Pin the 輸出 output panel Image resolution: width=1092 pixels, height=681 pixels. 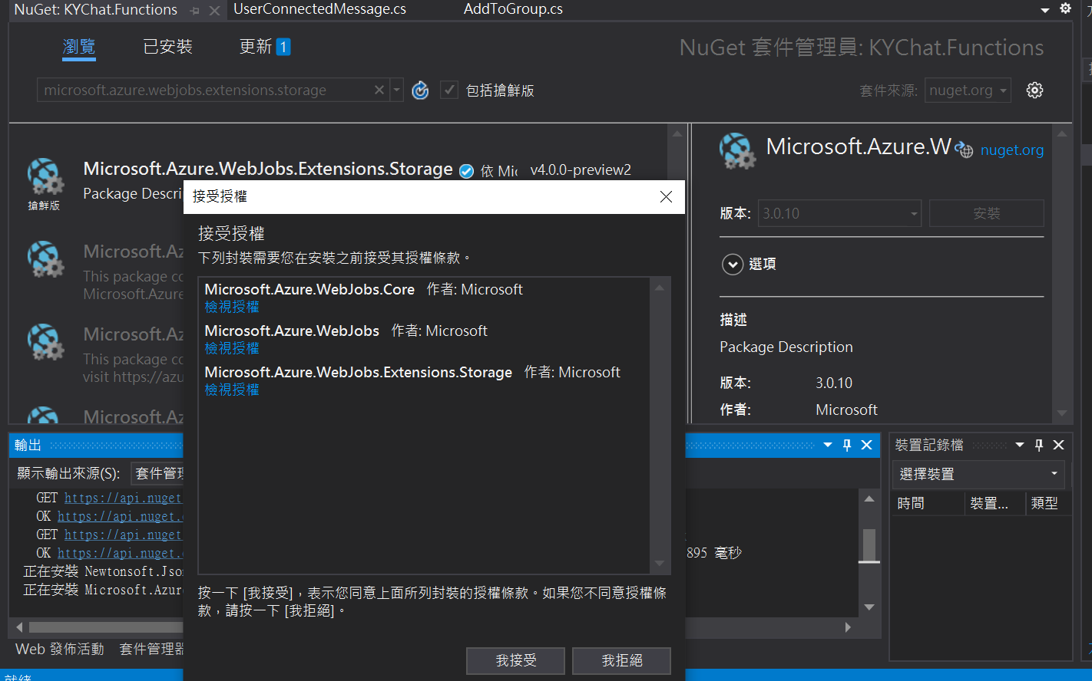pos(847,445)
